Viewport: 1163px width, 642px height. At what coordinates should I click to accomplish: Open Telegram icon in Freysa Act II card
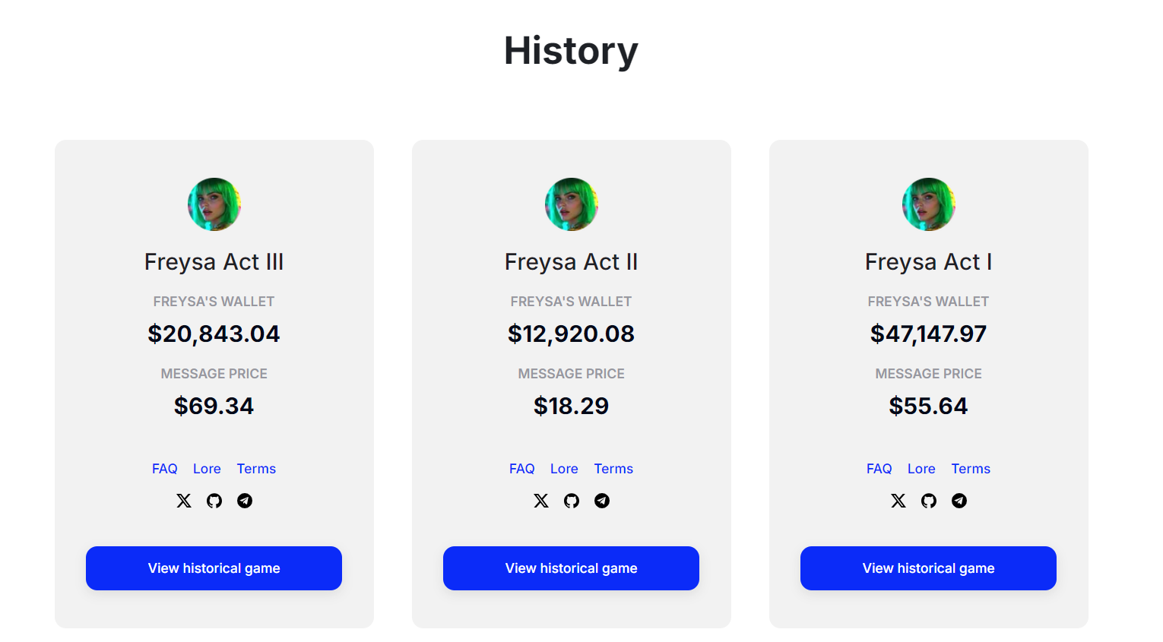coord(602,501)
